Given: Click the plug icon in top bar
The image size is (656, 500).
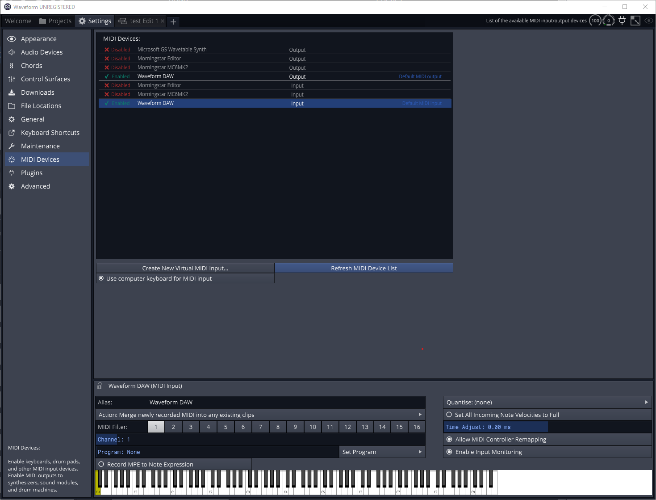Looking at the screenshot, I should pos(622,21).
